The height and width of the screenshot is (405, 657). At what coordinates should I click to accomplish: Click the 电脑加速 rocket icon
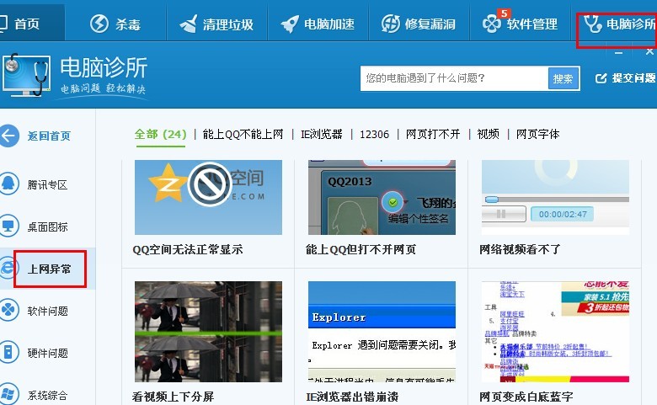pos(290,24)
